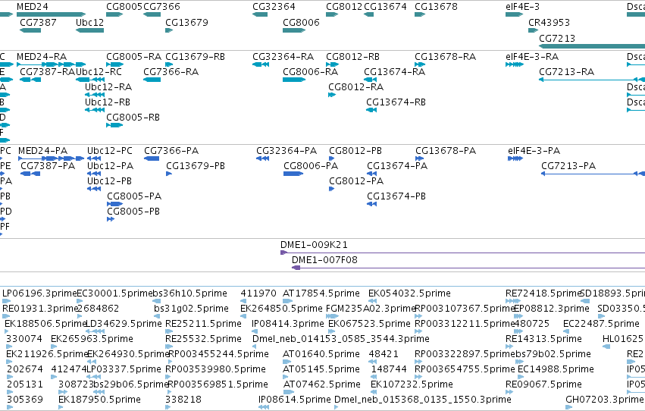Select the MED24 gene feature
Screen dimensions: 645x411
51,14
